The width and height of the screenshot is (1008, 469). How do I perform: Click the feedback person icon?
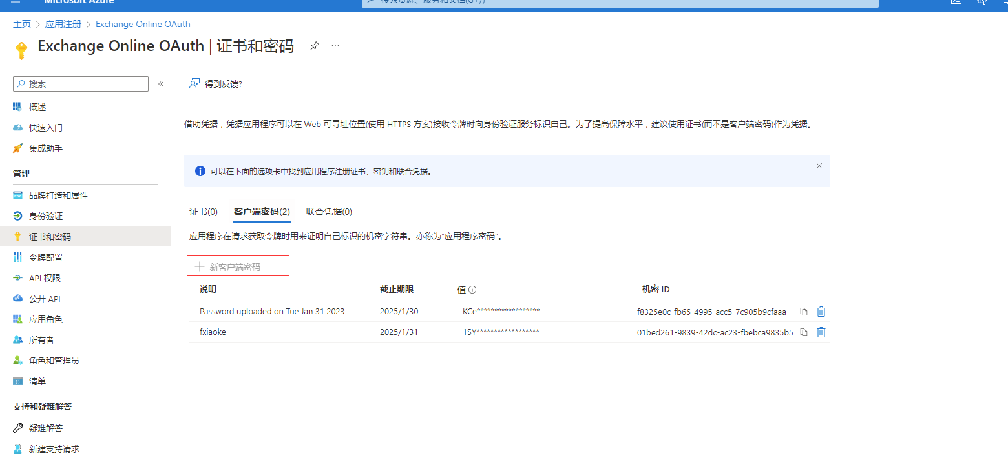click(x=194, y=84)
